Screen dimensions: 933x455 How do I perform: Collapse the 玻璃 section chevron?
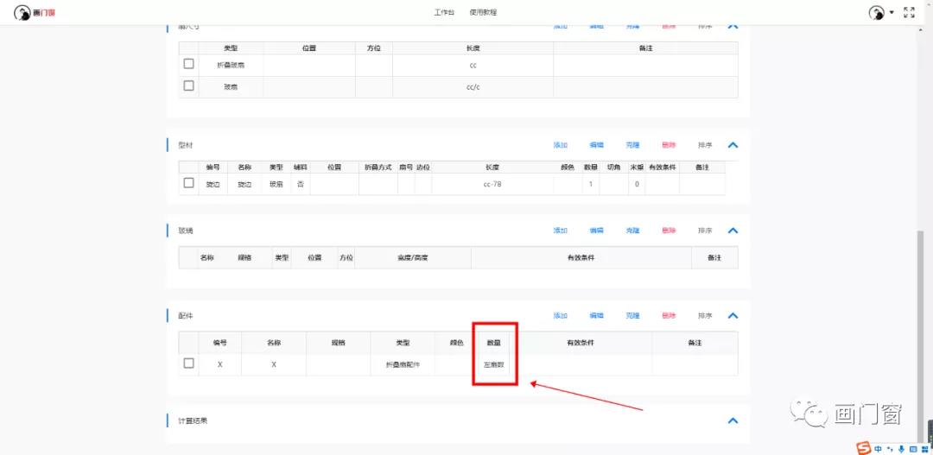tap(733, 231)
